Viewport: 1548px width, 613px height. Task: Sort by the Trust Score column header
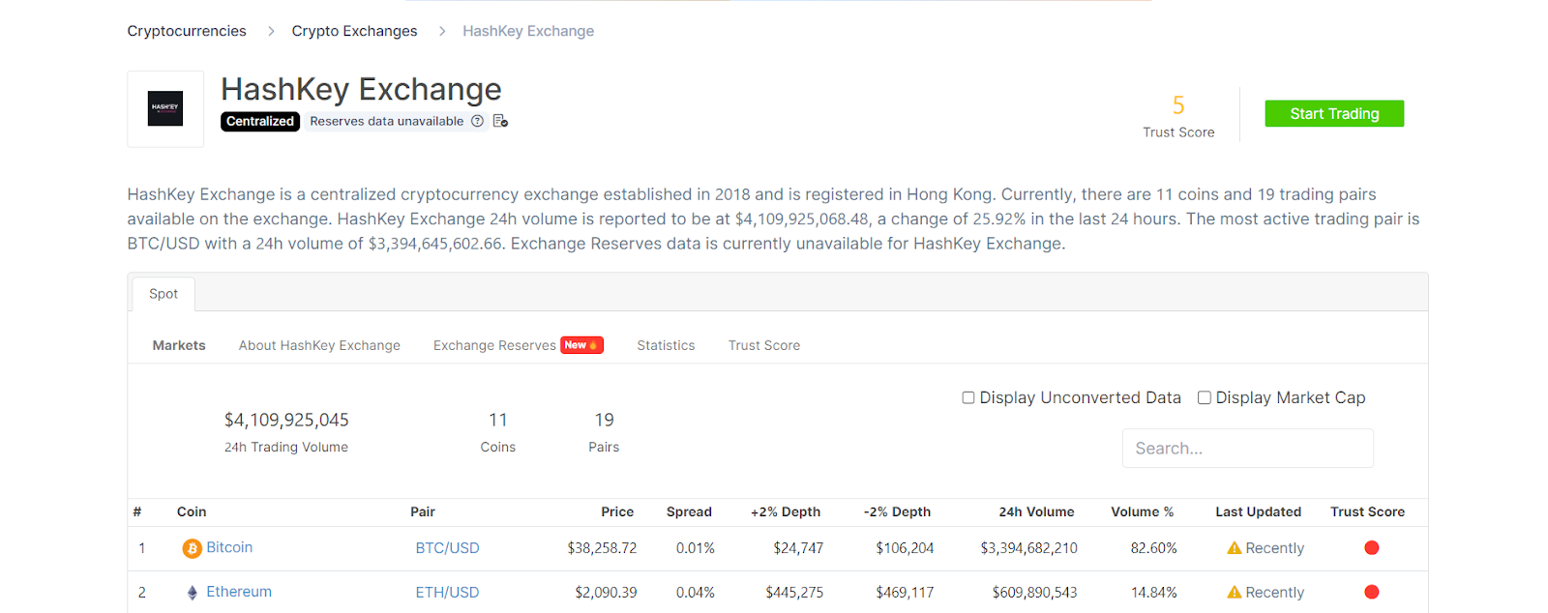(1367, 512)
